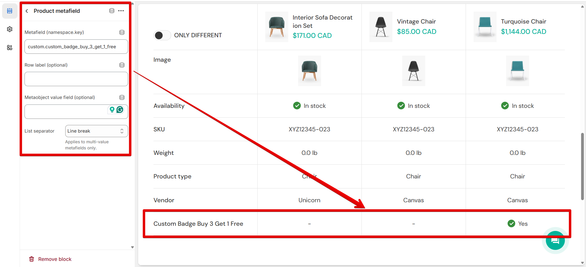This screenshot has height=267, width=586.
Task: Open theme settings gear icon
Action: (x=10, y=29)
